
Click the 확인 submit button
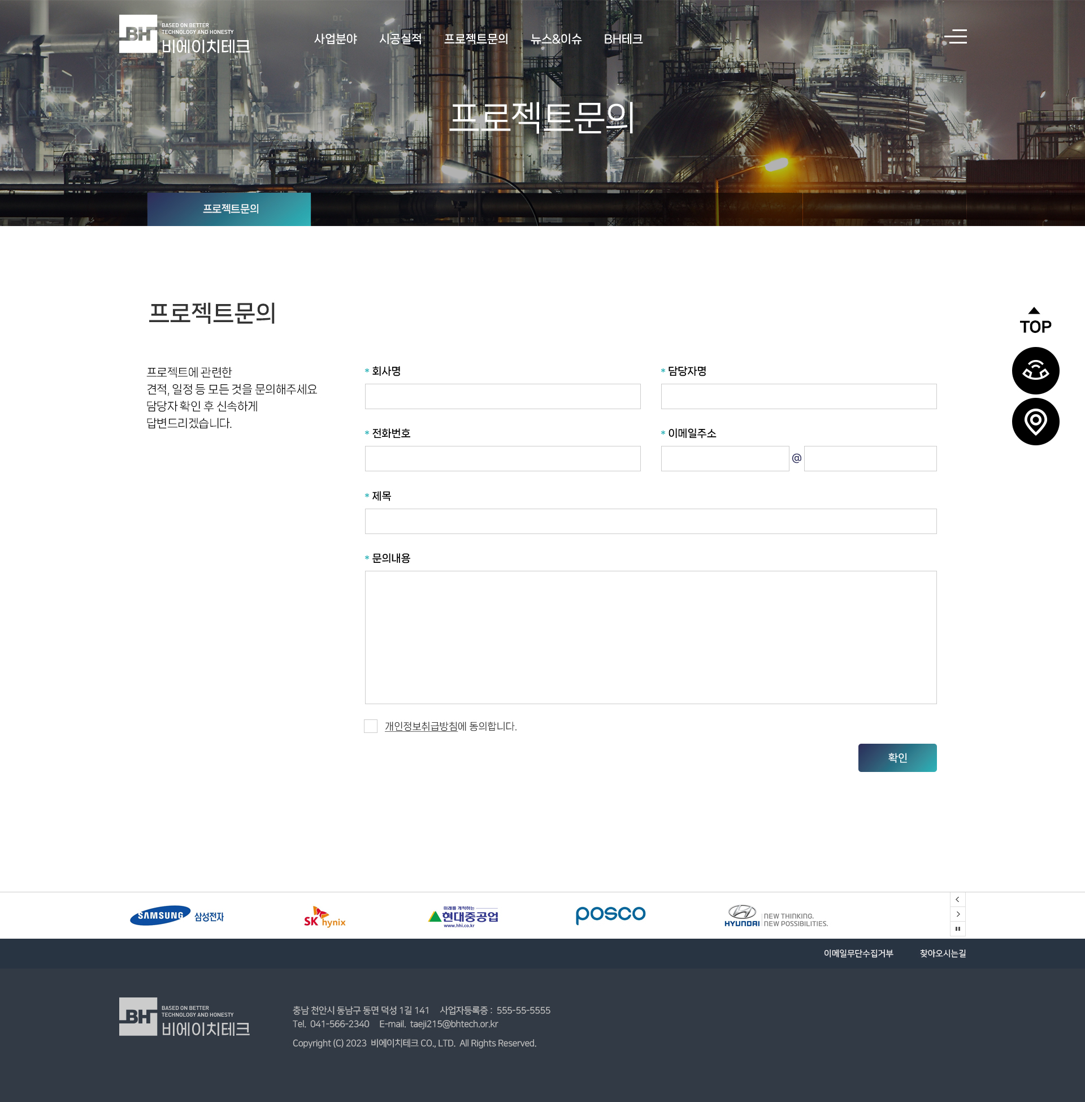897,758
